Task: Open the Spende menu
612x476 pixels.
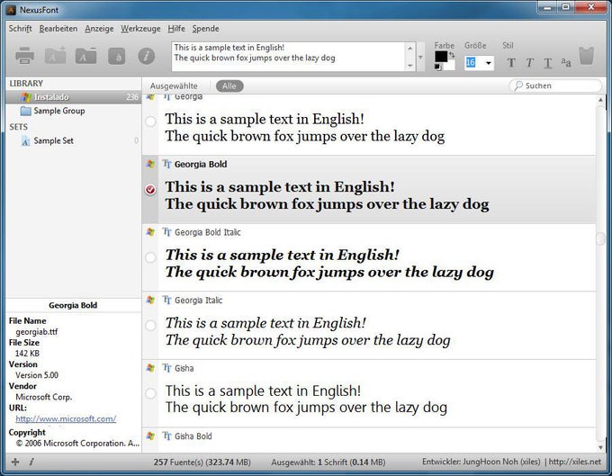Action: tap(205, 29)
